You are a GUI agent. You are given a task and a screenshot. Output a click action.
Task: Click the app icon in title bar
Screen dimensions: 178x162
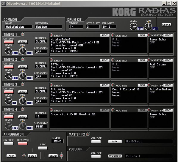[3, 4]
